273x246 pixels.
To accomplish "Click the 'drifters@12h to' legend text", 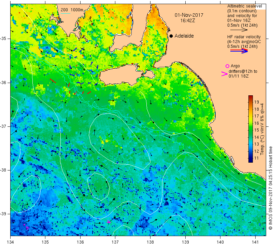I will coord(243,71).
